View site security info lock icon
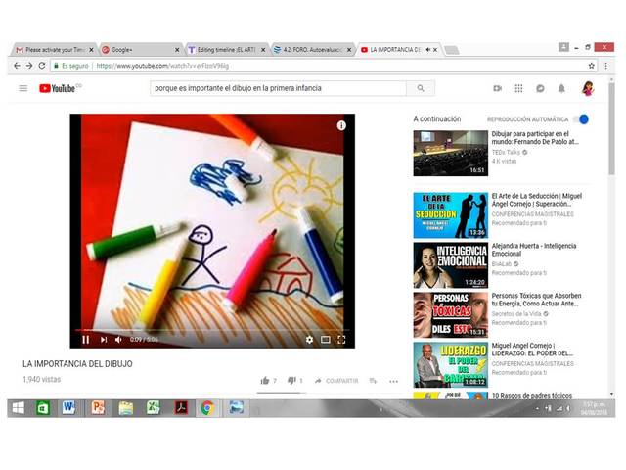The width and height of the screenshot is (626, 470). pyautogui.click(x=57, y=66)
